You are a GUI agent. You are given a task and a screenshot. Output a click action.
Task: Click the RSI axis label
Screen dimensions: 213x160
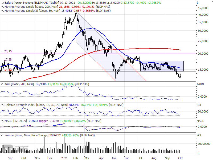(x=199, y=105)
